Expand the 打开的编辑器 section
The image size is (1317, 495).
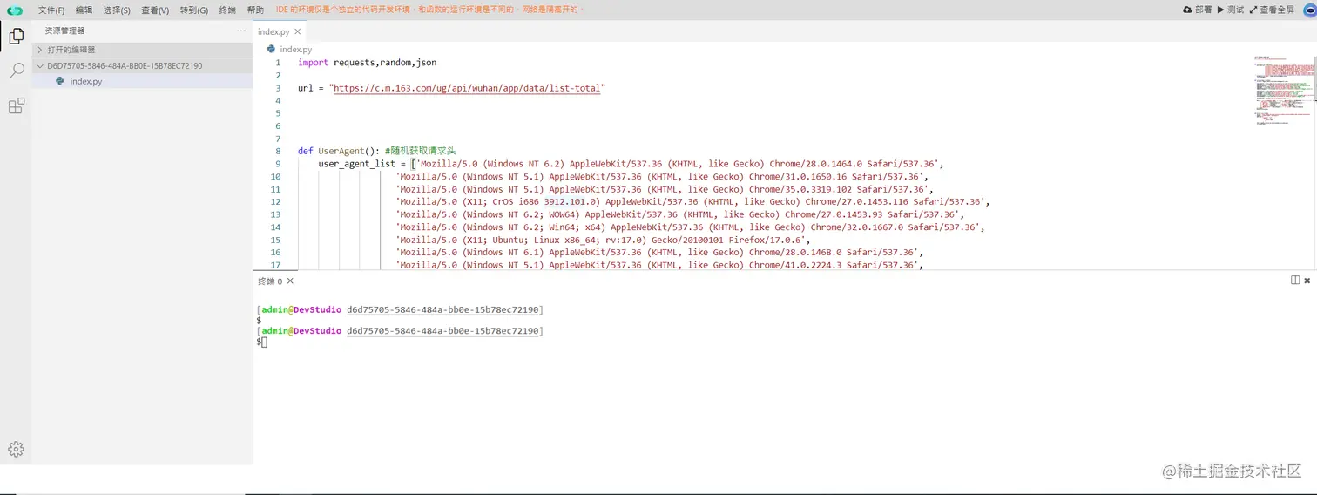pyautogui.click(x=142, y=50)
